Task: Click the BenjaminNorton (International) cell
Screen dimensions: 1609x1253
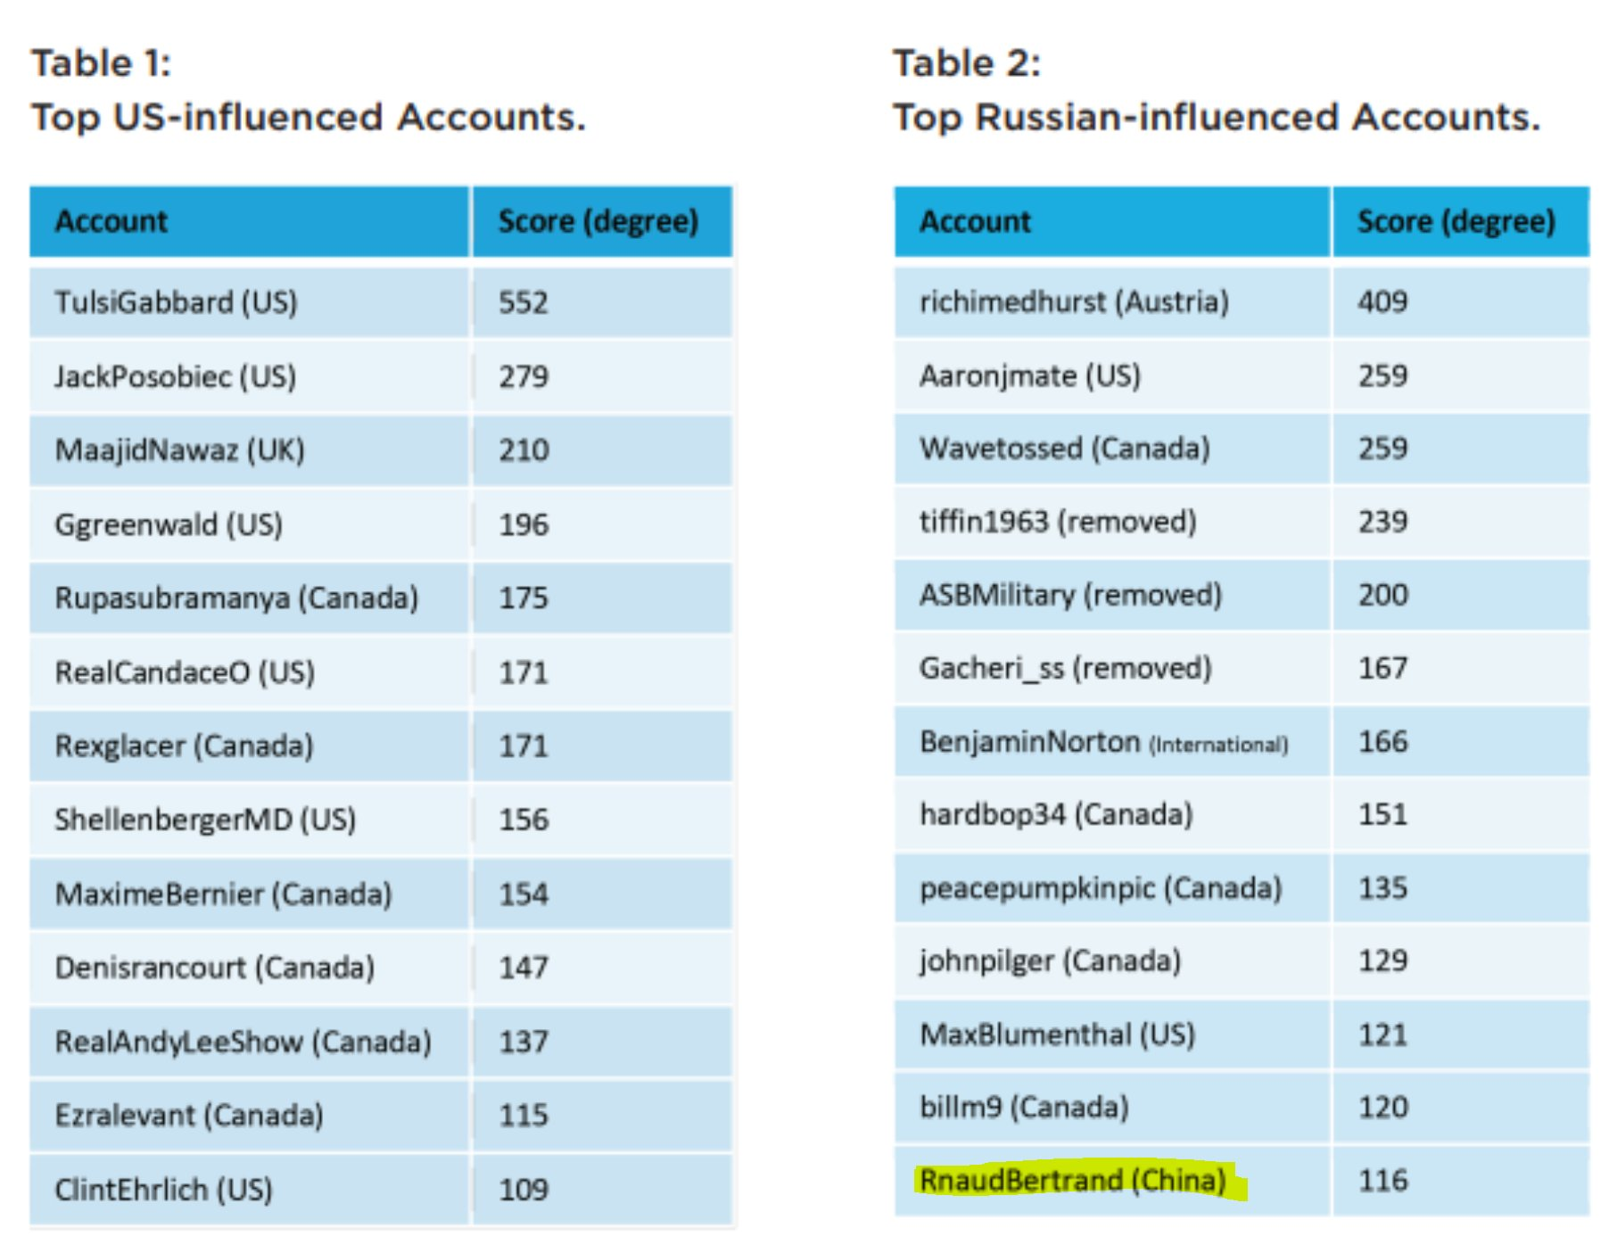Action: pyautogui.click(x=1104, y=742)
